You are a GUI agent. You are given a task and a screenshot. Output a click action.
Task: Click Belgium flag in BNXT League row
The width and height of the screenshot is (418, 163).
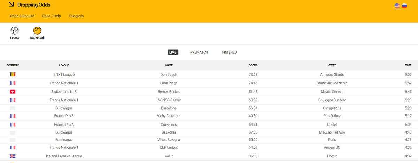pos(13,75)
